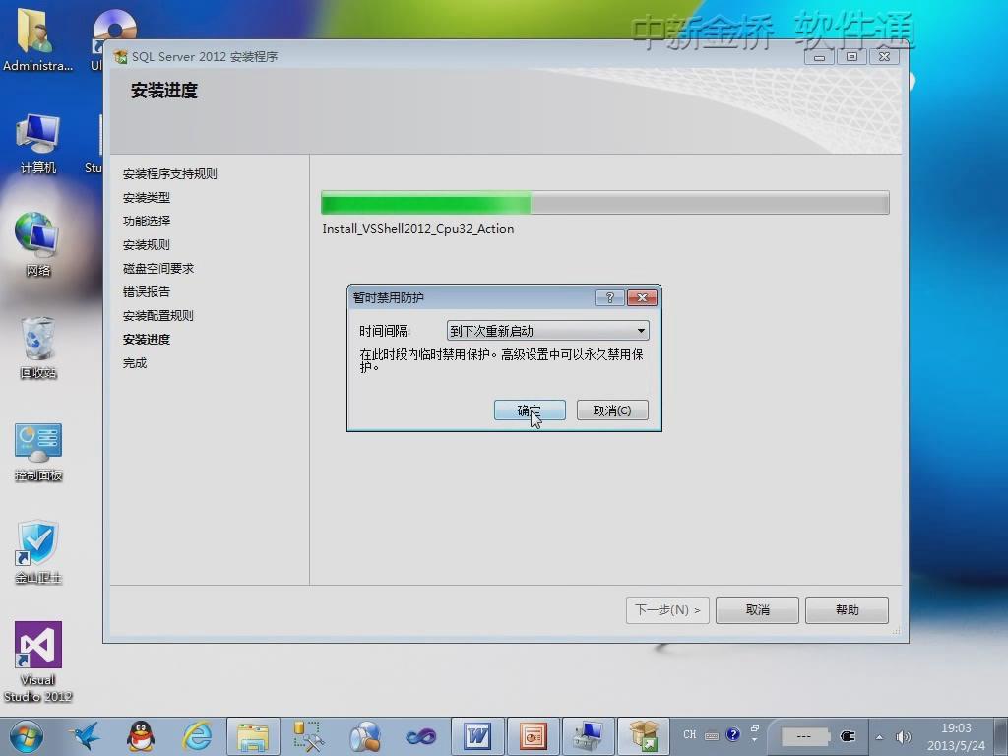Close the 暂时禁用防护 dialog
The width and height of the screenshot is (1008, 756).
click(642, 297)
